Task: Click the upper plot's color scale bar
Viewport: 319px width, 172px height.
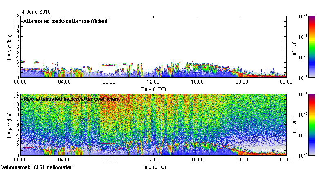Action: click(x=312, y=47)
